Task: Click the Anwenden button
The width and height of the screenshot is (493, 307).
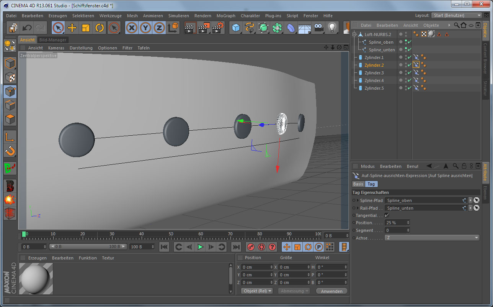Action: point(331,291)
